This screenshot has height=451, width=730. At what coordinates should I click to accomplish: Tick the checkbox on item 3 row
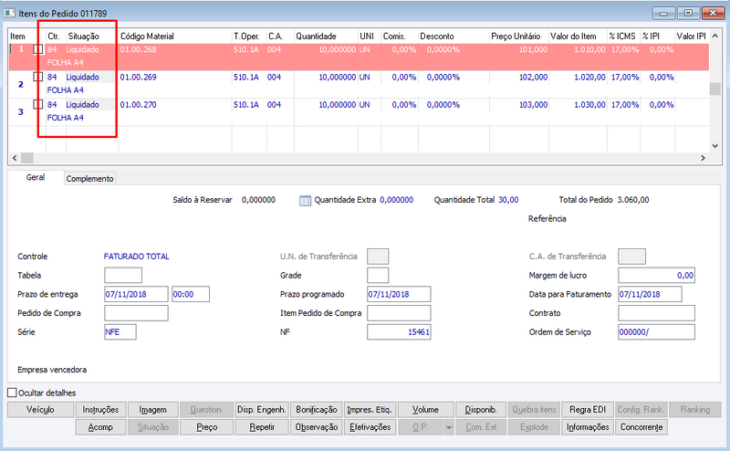[38, 104]
